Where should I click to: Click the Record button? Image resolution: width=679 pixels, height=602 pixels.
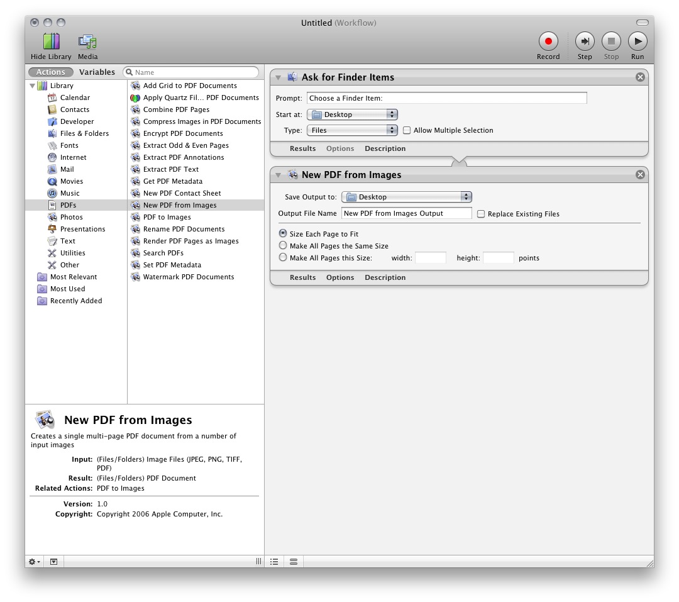pos(548,41)
